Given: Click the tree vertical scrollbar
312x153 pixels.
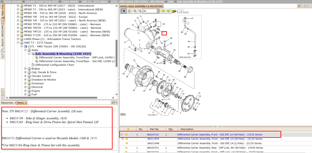Looking at the screenshot, I should tap(117, 54).
